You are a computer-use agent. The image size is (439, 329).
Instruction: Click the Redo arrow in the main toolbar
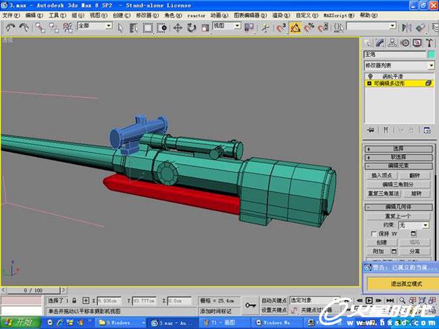pos(24,28)
